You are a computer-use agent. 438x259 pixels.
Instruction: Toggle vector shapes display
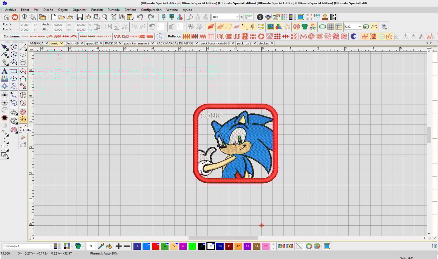coord(279,27)
